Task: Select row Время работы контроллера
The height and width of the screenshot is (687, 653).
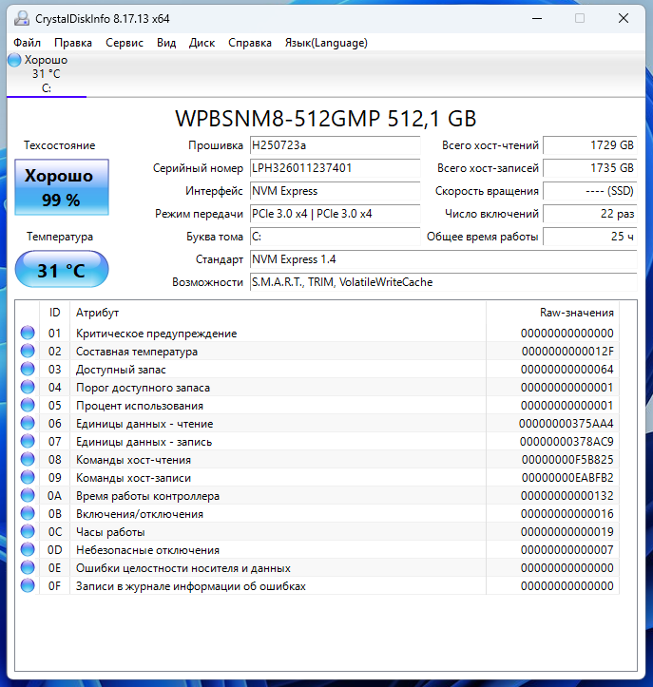Action: (317, 496)
